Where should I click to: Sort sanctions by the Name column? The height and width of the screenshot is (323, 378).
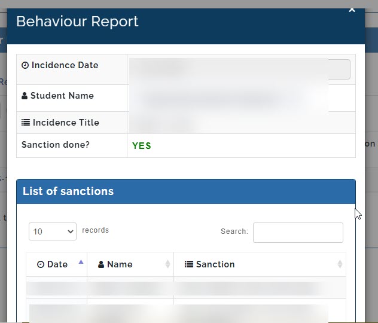130,264
